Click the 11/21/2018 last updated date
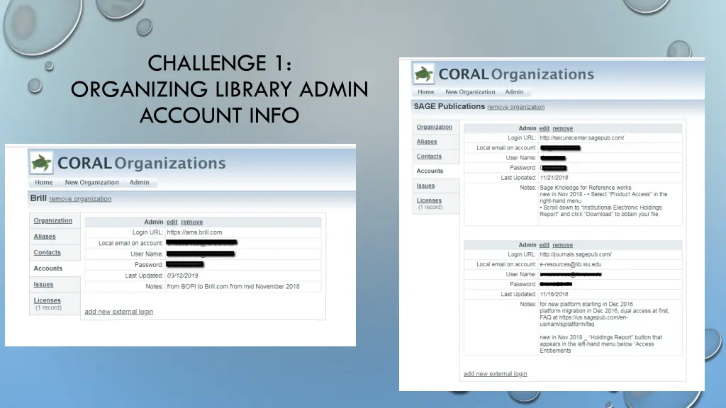 click(554, 178)
